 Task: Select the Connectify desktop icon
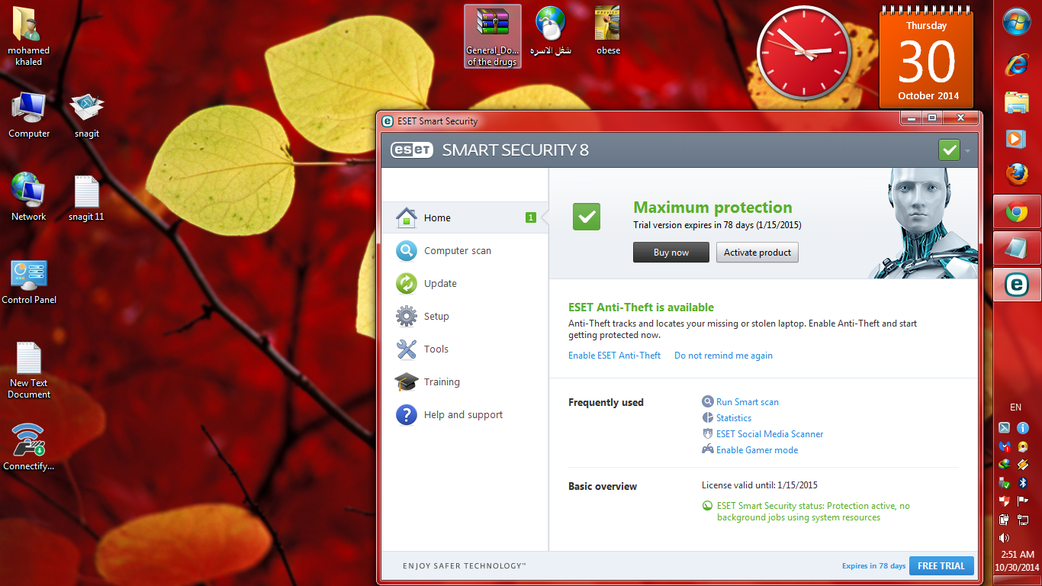tap(29, 447)
